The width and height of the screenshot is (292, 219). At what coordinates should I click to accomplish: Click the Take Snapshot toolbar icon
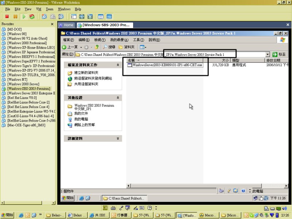44,16
